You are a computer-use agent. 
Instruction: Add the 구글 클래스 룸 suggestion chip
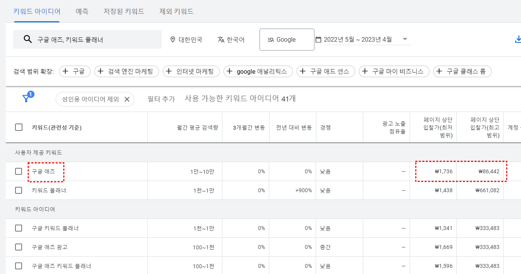[x=462, y=71]
